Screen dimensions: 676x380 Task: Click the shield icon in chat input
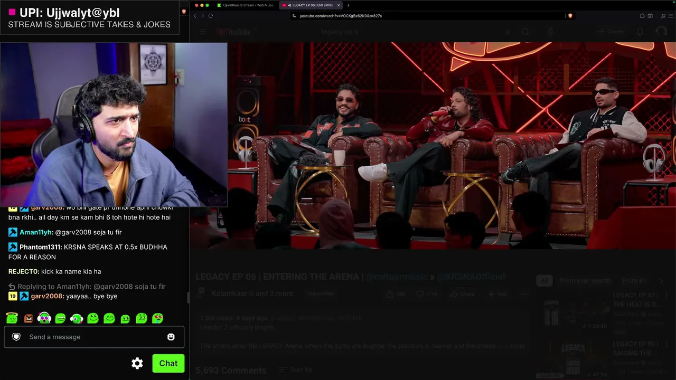click(16, 337)
